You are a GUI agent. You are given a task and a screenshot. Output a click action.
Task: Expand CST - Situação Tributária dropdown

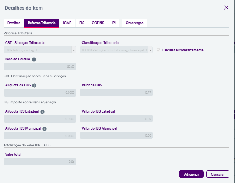click(74, 50)
